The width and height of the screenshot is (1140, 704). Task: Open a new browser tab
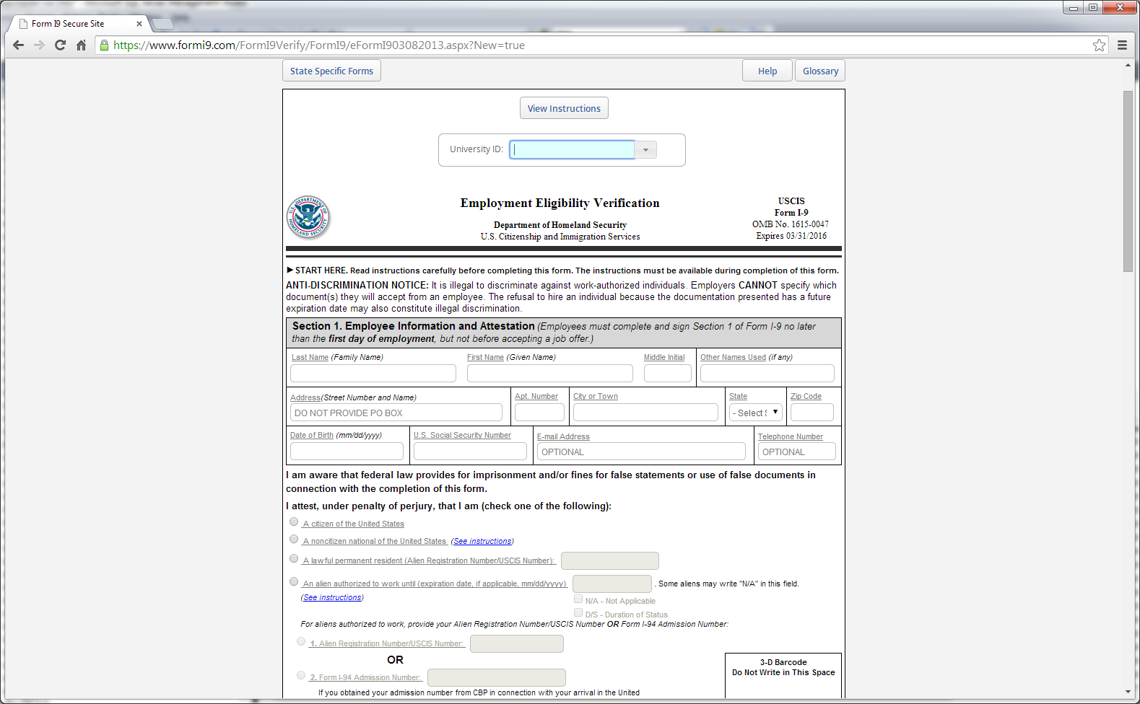point(163,24)
